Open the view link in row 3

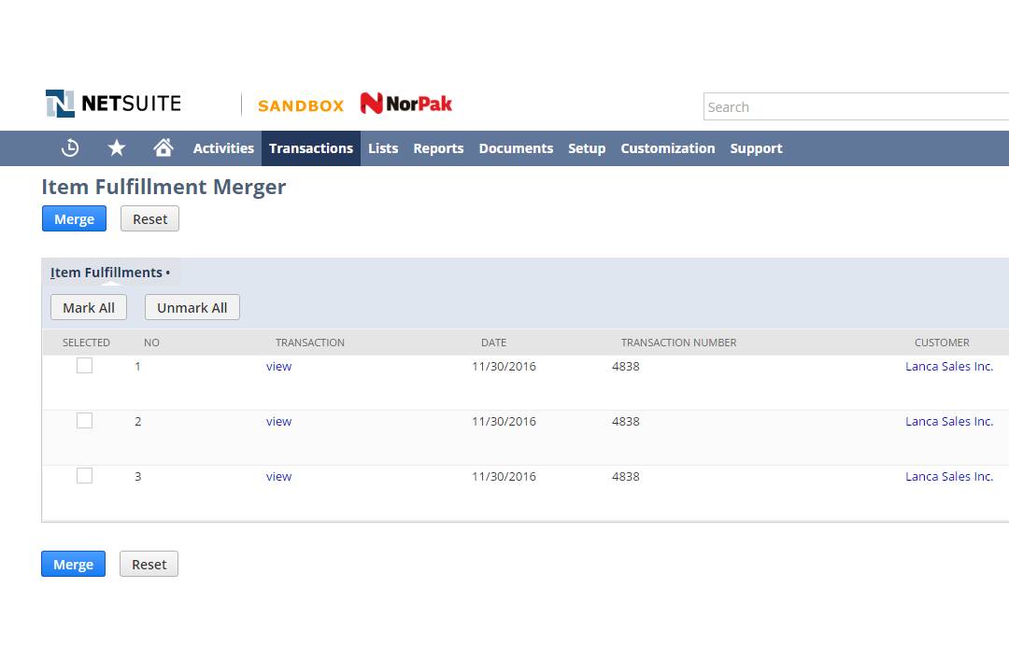tap(278, 477)
